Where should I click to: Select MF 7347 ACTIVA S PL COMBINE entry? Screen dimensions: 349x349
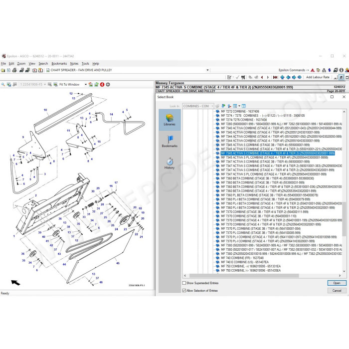[274, 174]
